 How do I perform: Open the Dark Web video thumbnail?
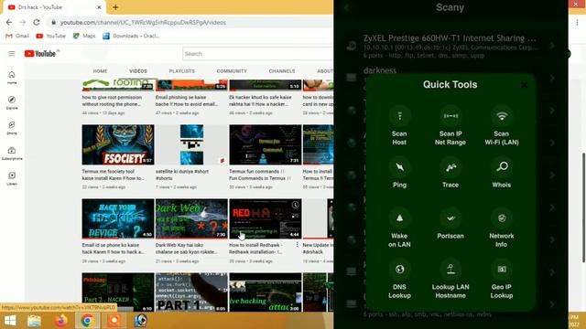tap(191, 218)
